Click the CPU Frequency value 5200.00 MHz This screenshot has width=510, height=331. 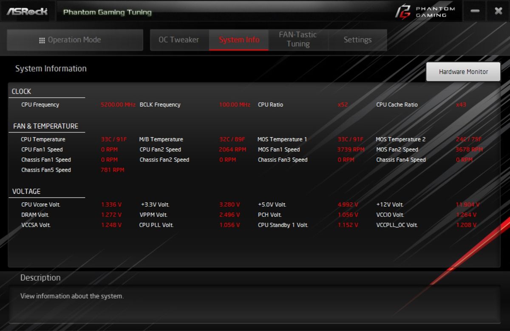(x=118, y=105)
